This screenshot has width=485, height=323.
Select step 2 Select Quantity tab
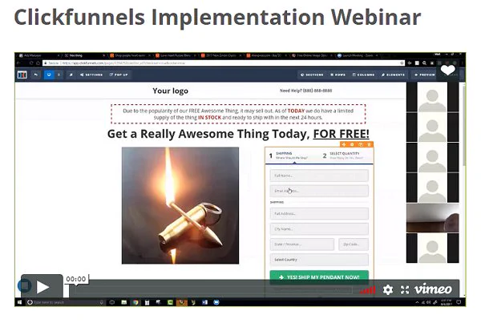coord(345,155)
